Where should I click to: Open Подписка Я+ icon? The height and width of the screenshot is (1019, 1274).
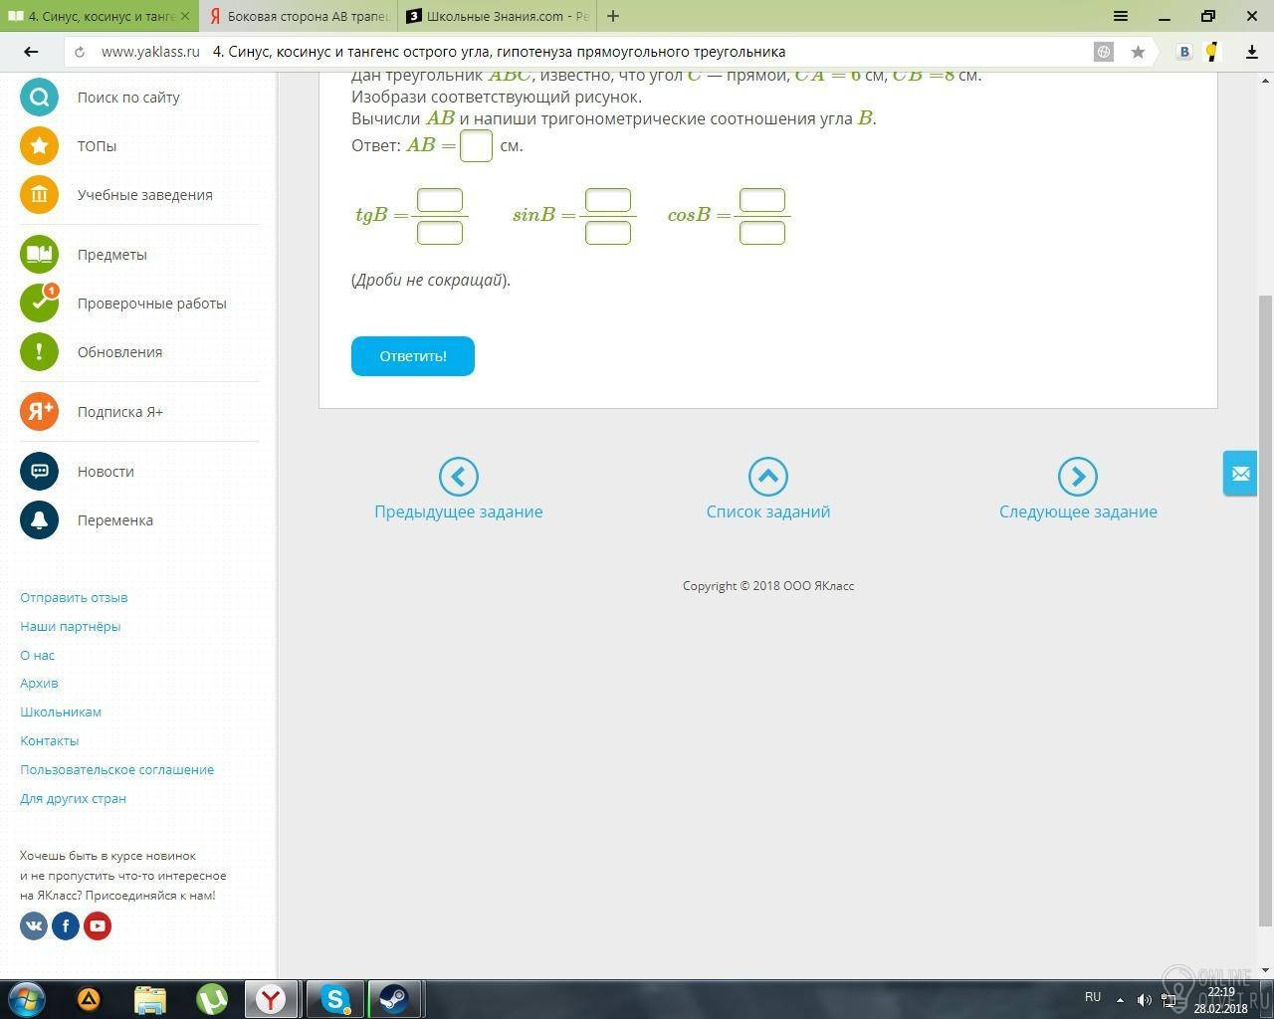39,412
